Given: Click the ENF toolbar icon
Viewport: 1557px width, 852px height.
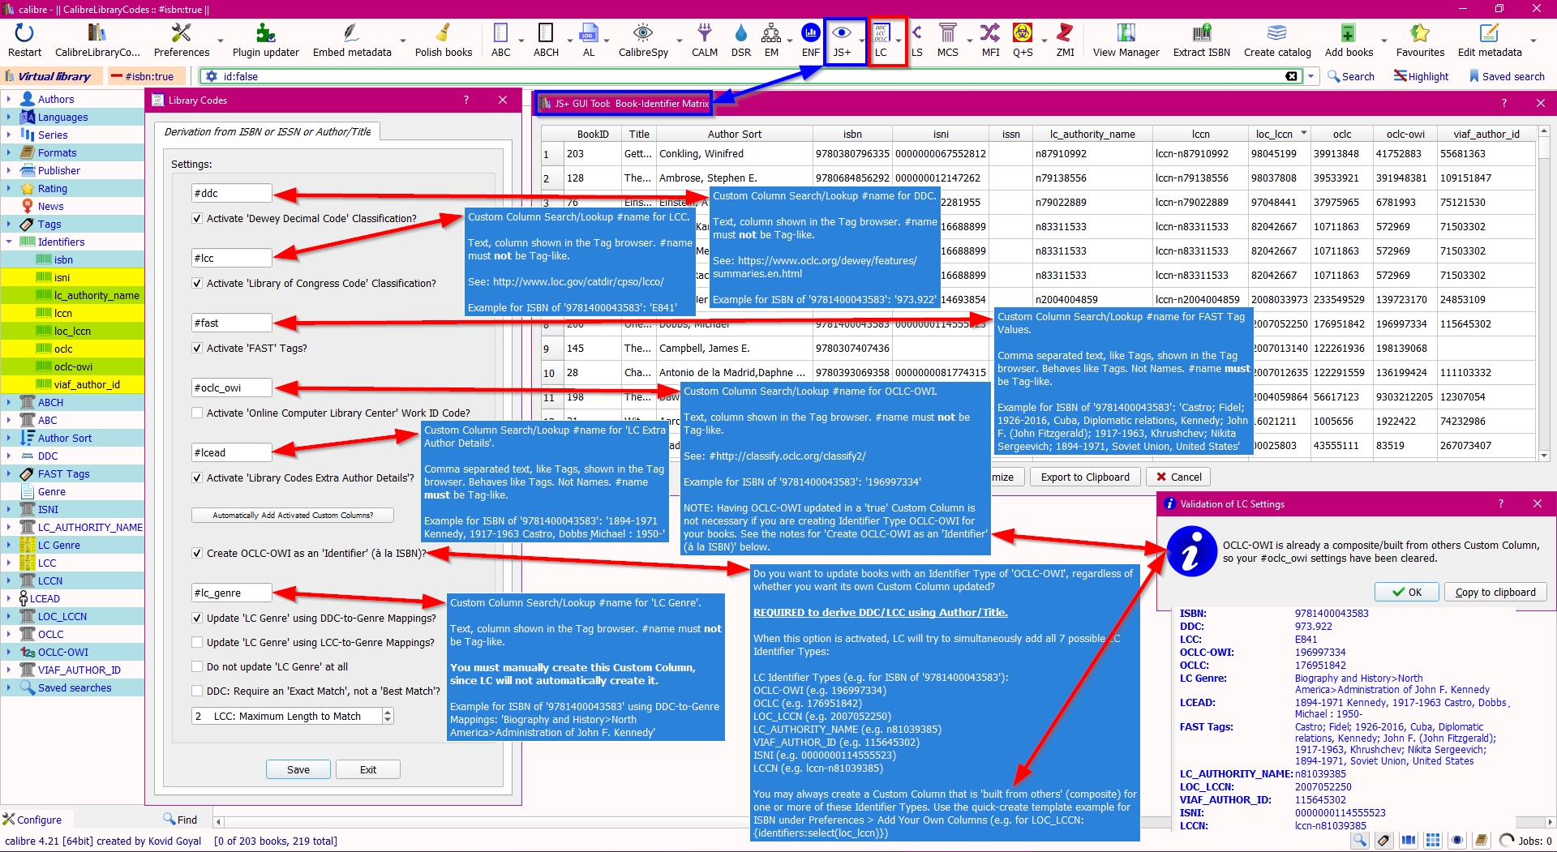Looking at the screenshot, I should [810, 33].
